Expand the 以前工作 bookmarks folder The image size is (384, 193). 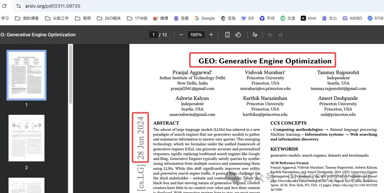tap(57, 18)
